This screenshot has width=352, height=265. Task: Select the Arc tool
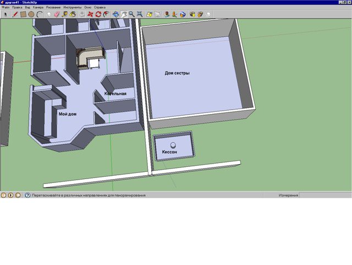pos(40,14)
